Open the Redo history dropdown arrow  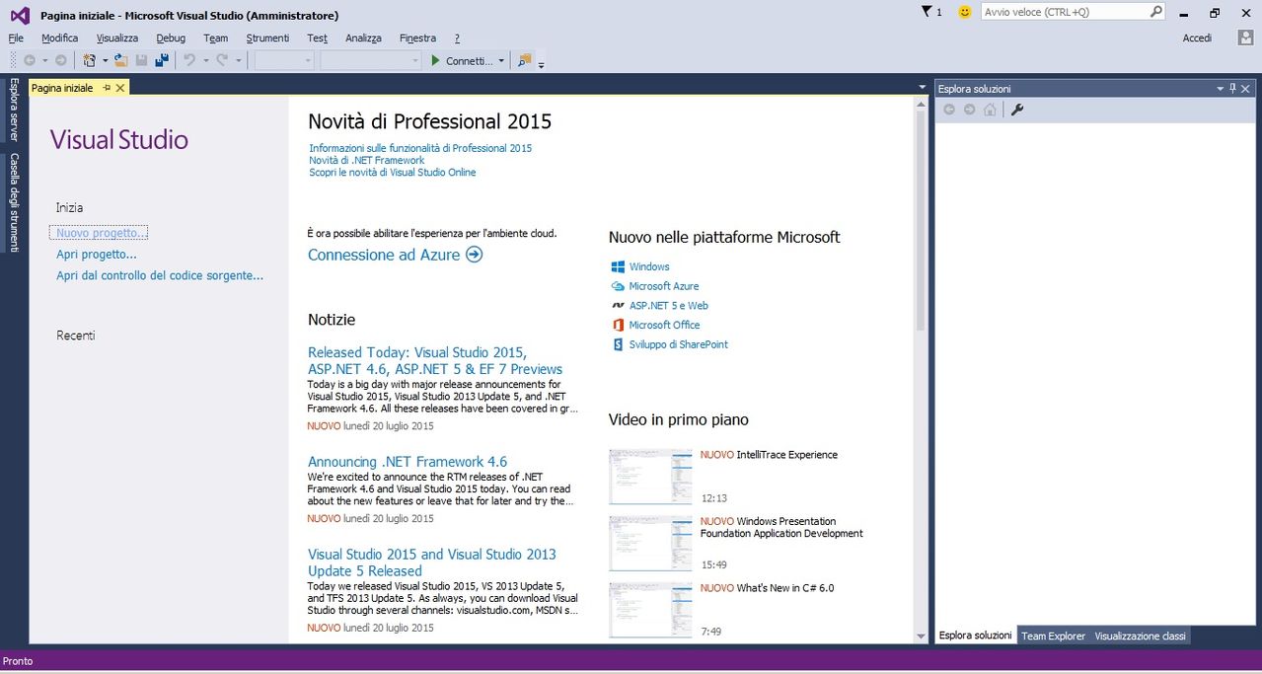(x=238, y=61)
